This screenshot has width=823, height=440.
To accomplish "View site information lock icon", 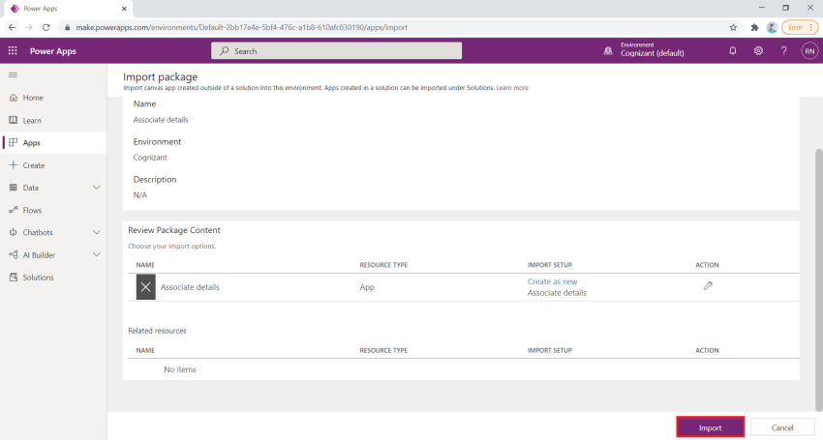I will tap(67, 27).
